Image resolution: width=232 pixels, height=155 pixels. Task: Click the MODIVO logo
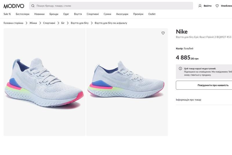(14, 6)
